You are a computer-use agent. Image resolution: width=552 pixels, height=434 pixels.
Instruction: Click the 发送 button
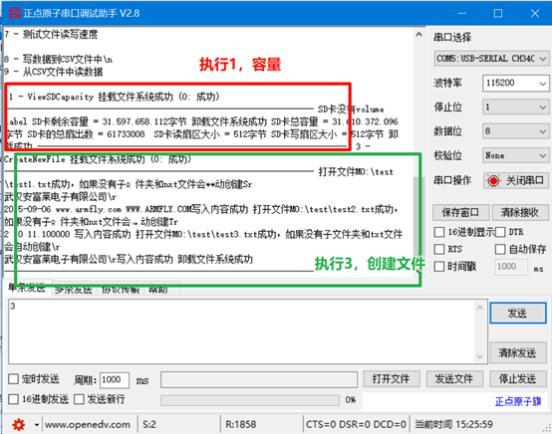pos(518,313)
